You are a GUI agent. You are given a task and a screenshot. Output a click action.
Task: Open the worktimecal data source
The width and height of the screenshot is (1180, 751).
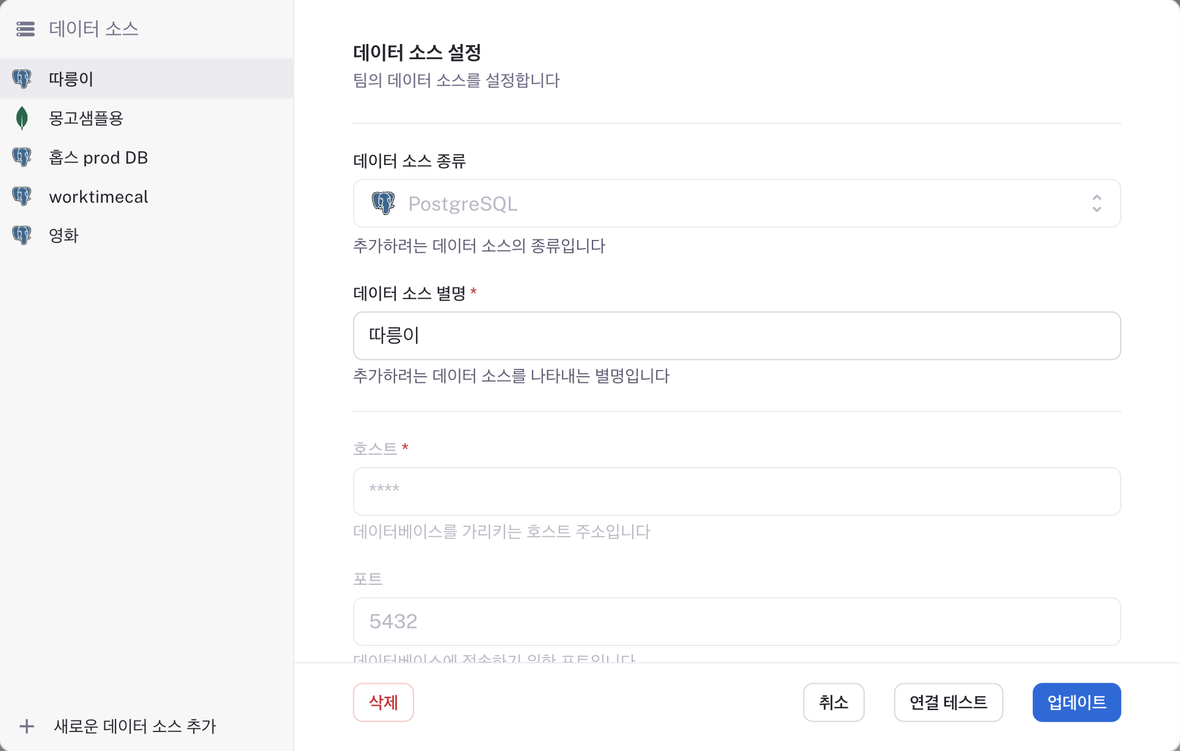tap(147, 197)
